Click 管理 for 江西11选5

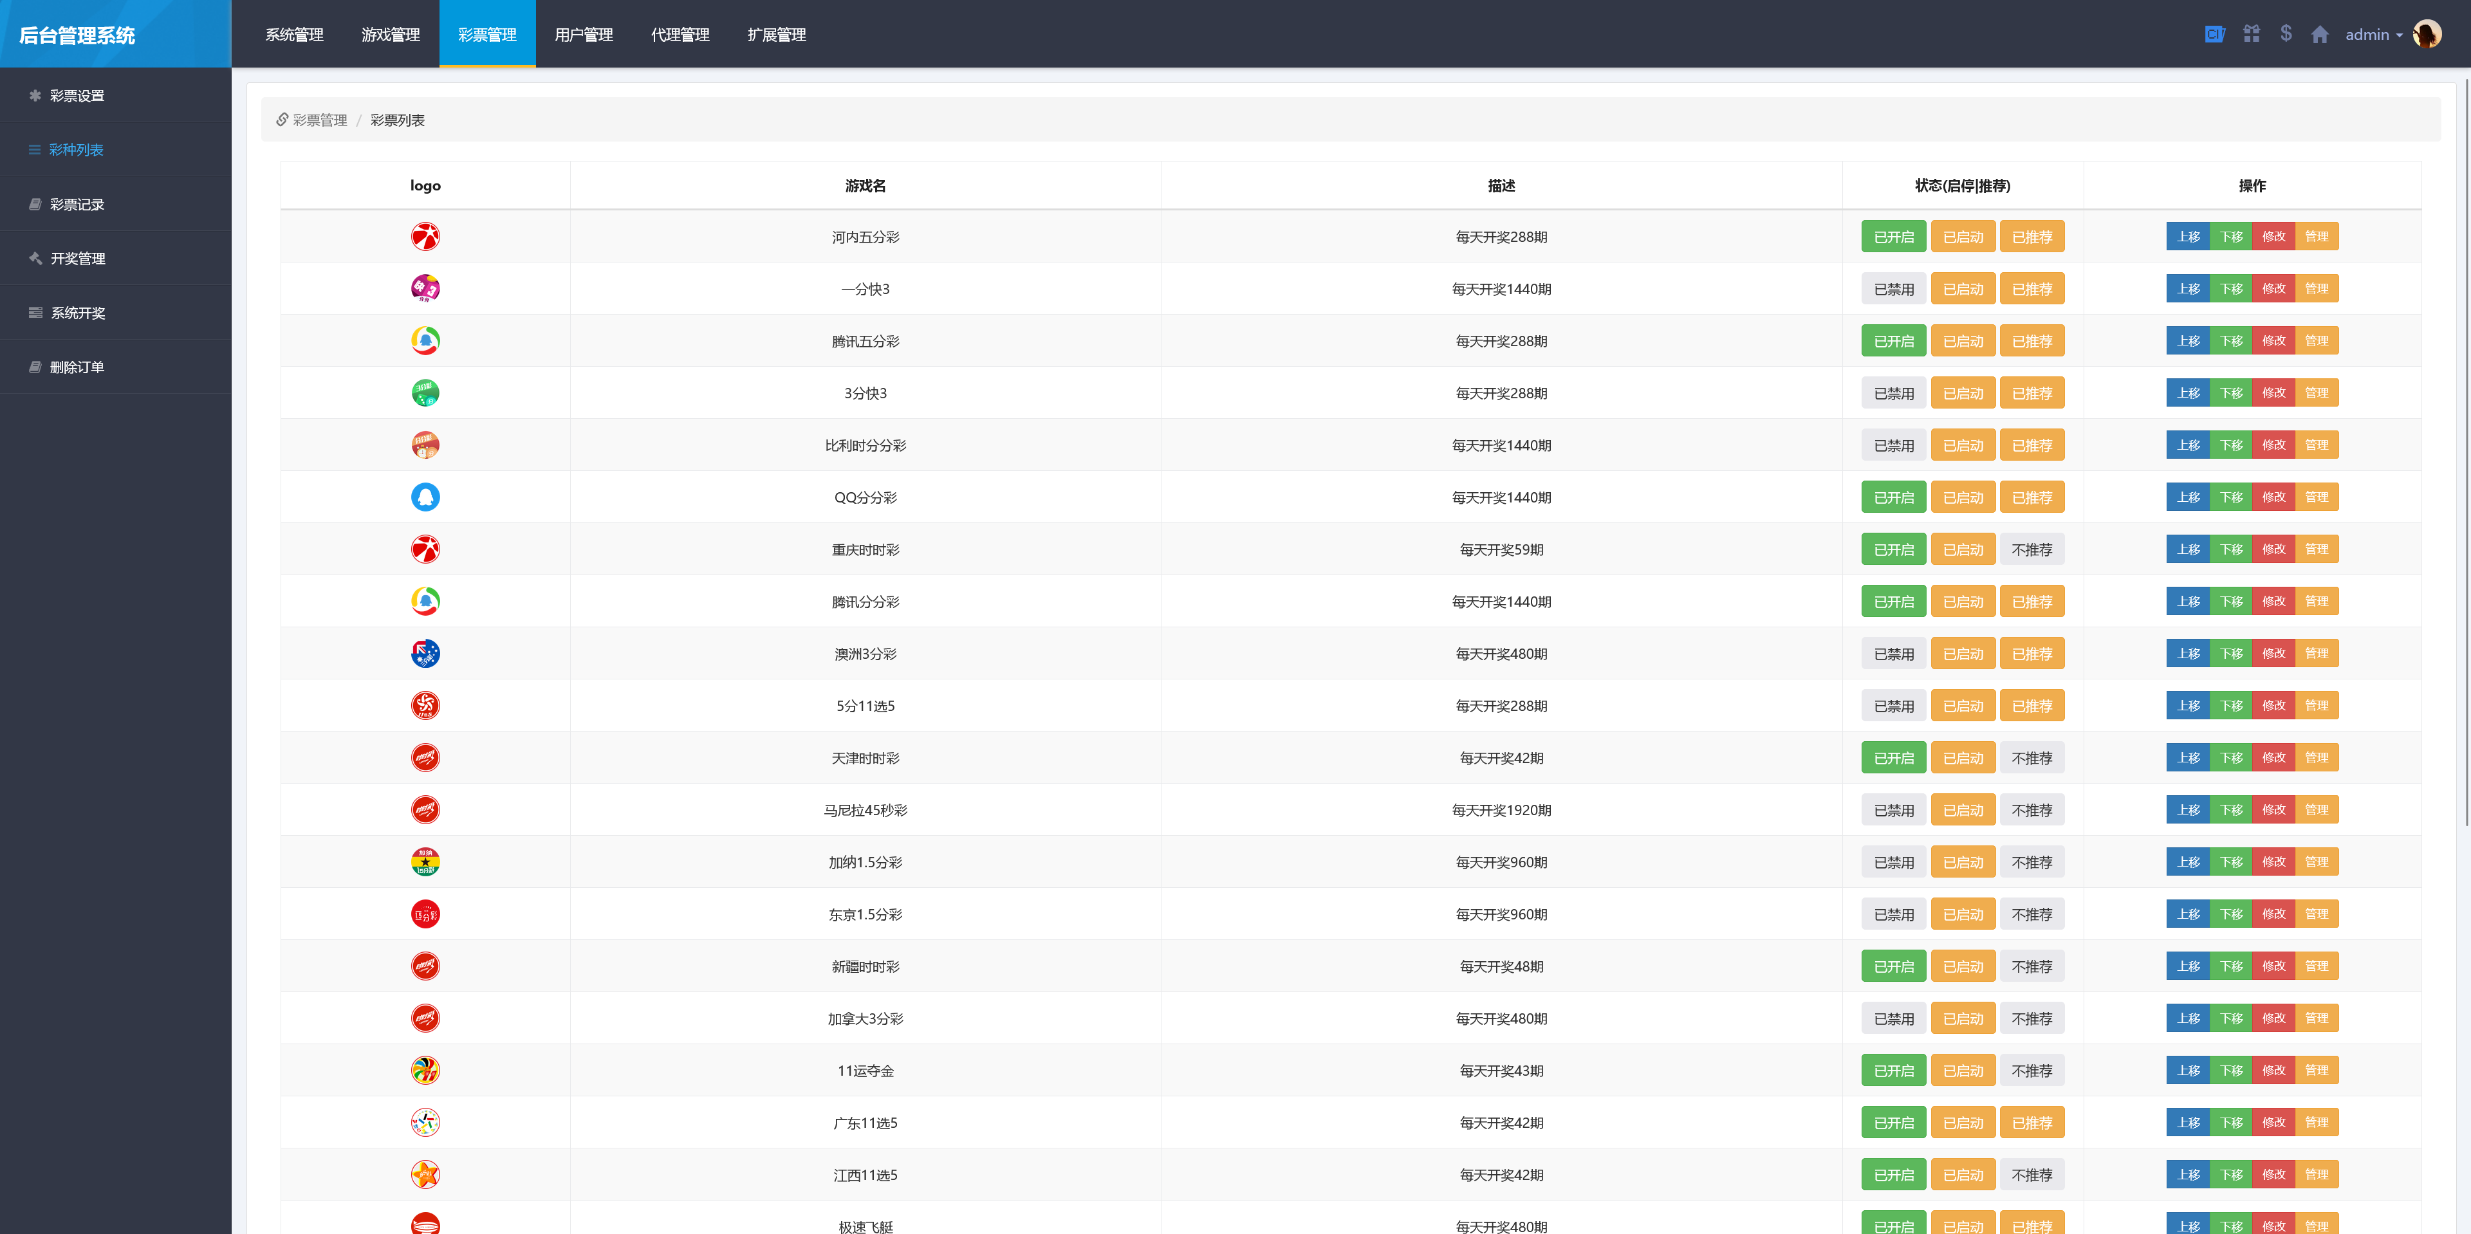(2317, 1175)
